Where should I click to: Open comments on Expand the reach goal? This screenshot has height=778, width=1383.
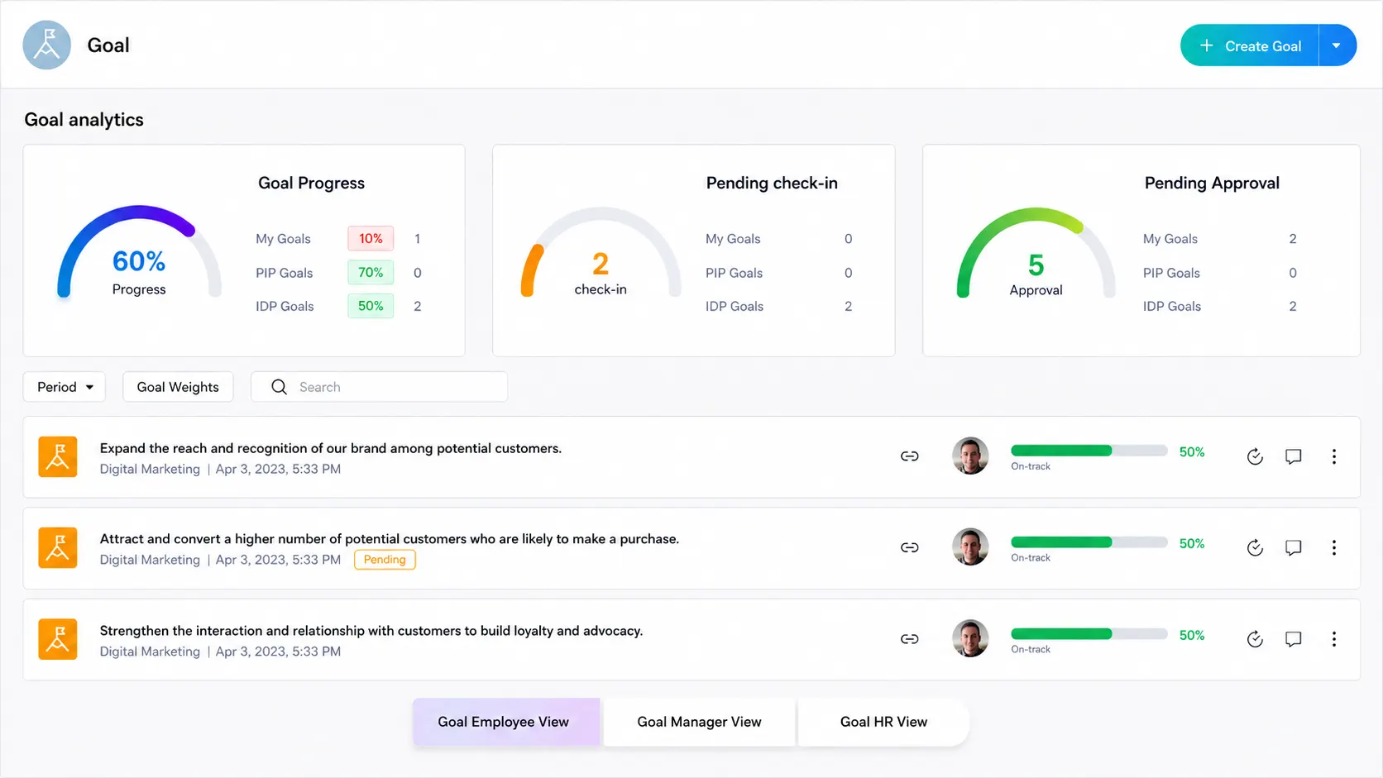[1294, 456]
